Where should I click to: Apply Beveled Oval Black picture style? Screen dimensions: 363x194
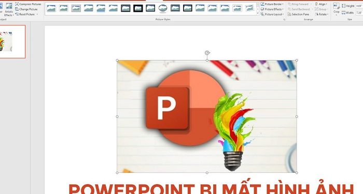tap(163, 8)
